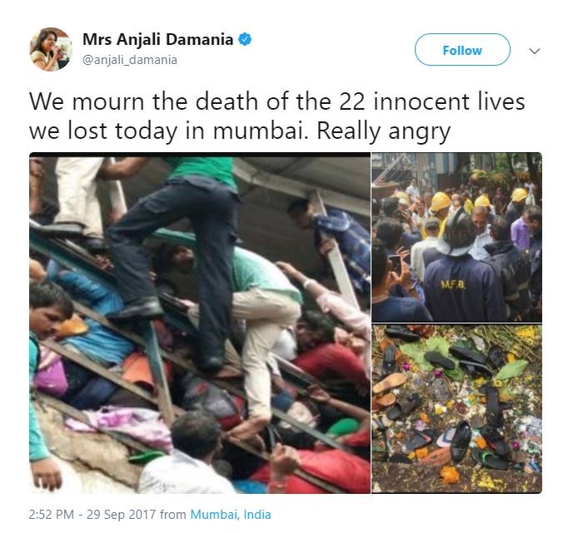Click the tweet text about 22 innocent lives
Viewport: 568px width, 533px height.
click(x=277, y=116)
